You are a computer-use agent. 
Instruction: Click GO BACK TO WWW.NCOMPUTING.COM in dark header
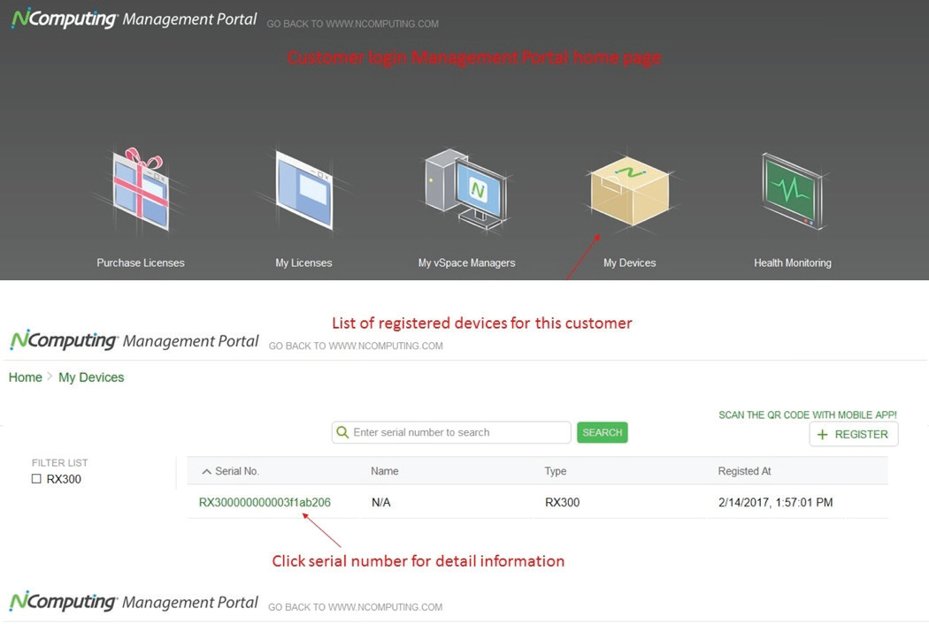352,24
